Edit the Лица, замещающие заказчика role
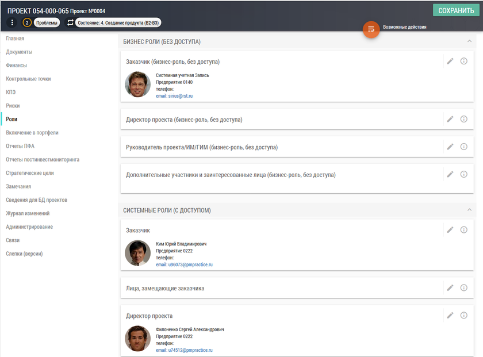This screenshot has height=357, width=483. tap(450, 287)
